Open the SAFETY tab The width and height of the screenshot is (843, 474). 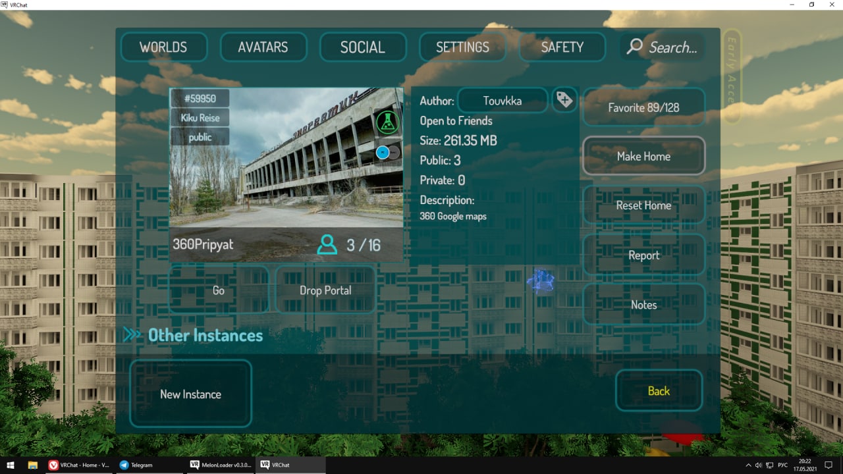[562, 47]
